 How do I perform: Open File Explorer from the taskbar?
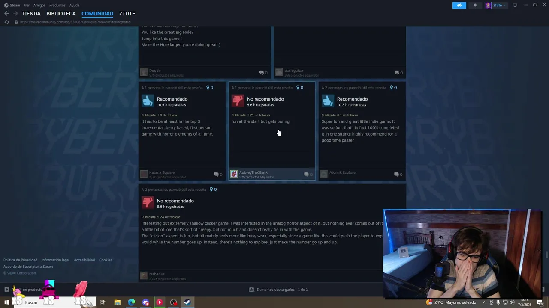(117, 302)
